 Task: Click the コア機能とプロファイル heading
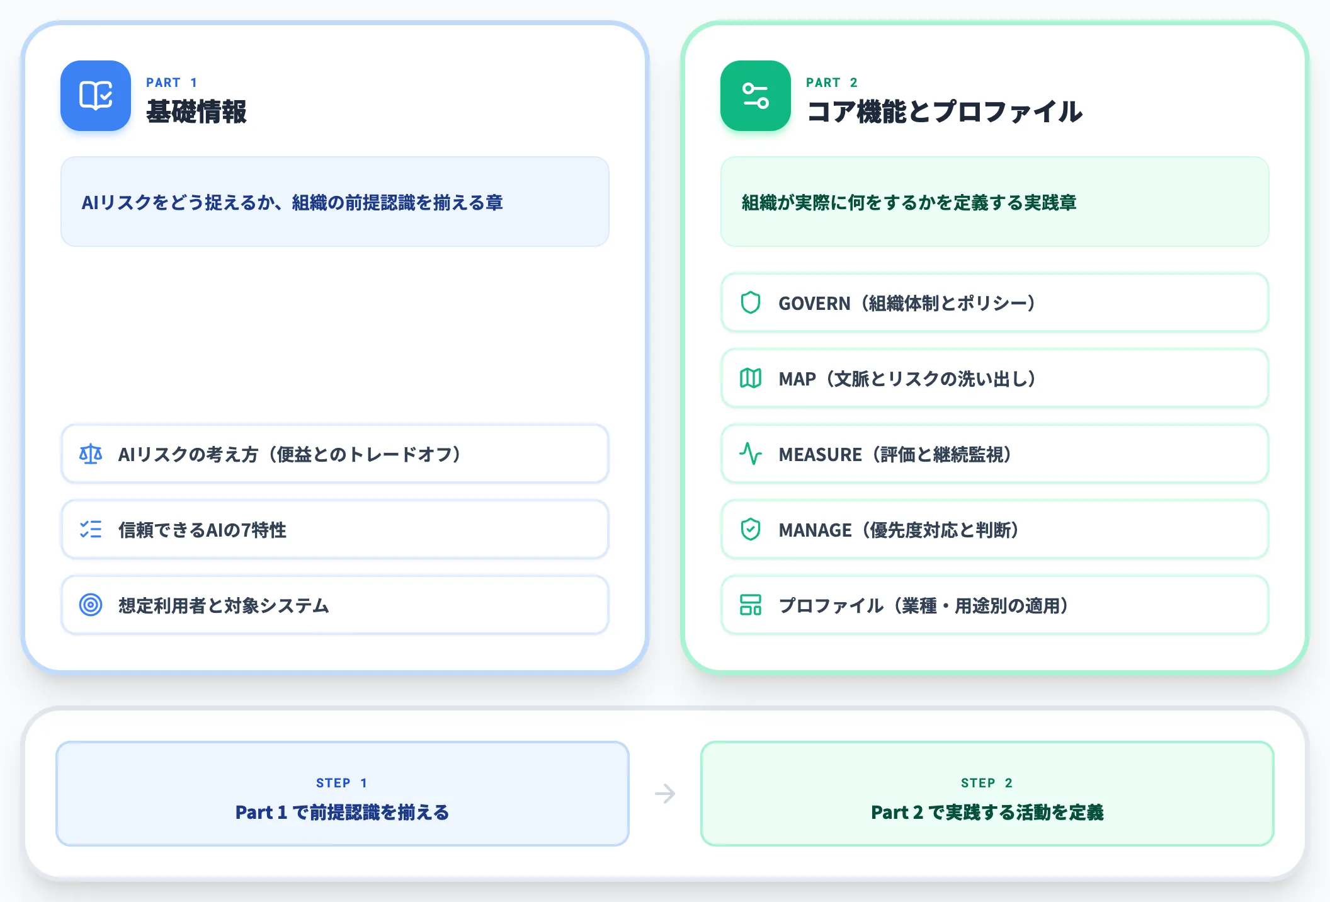[945, 112]
